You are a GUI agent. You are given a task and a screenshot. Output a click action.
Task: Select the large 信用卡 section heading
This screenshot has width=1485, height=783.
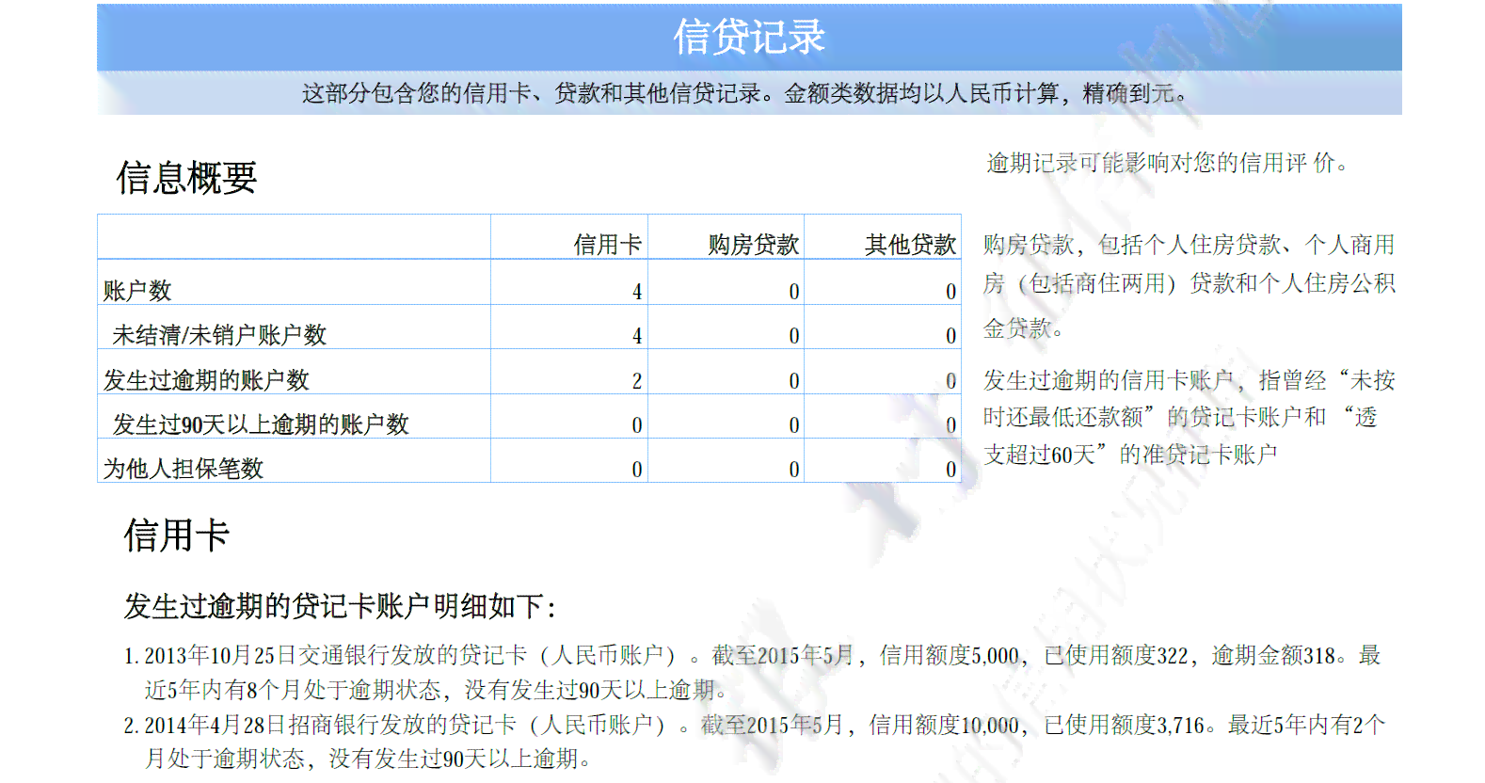177,535
